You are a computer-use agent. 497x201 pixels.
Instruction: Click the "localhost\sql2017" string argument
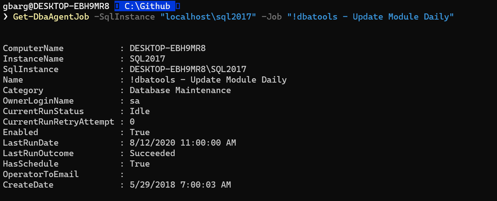coord(205,17)
